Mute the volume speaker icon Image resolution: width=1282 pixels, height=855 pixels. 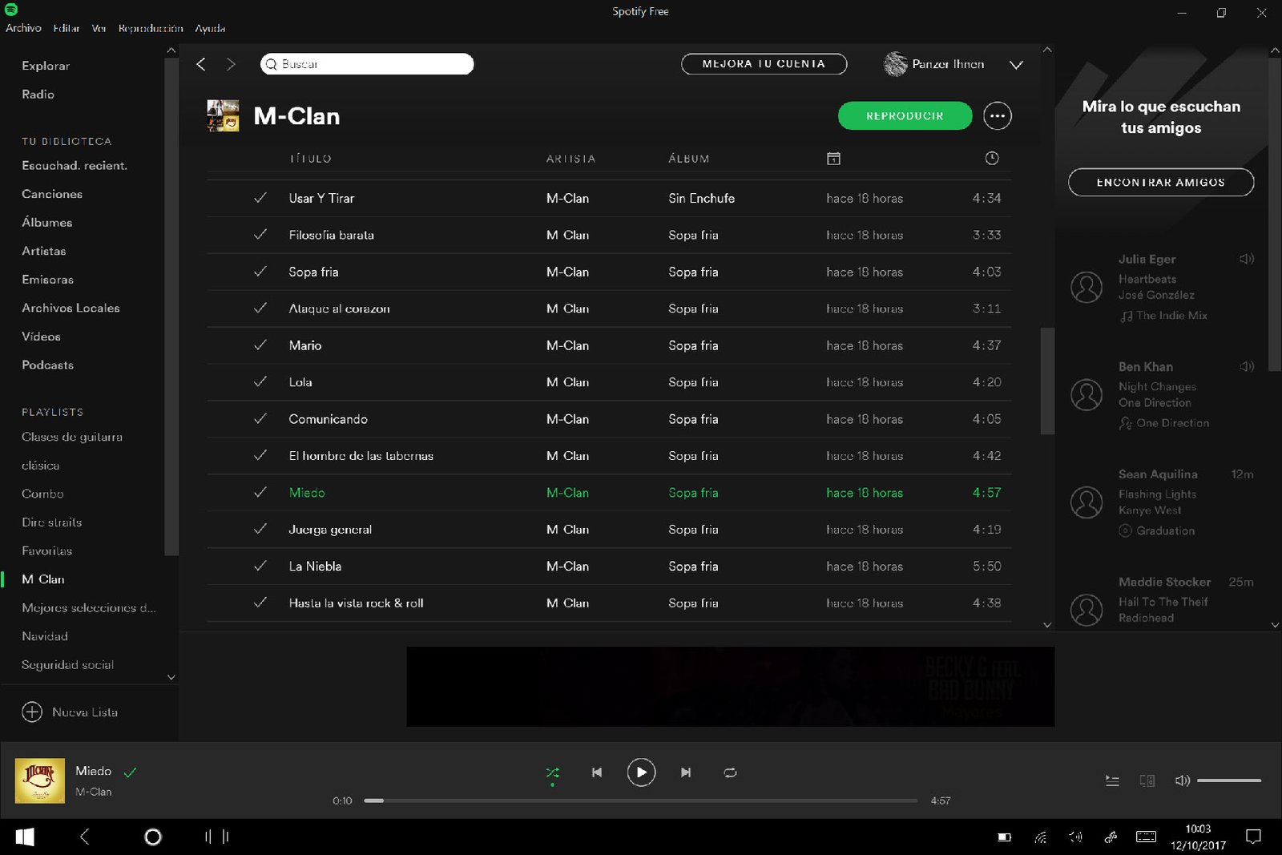pyautogui.click(x=1182, y=780)
